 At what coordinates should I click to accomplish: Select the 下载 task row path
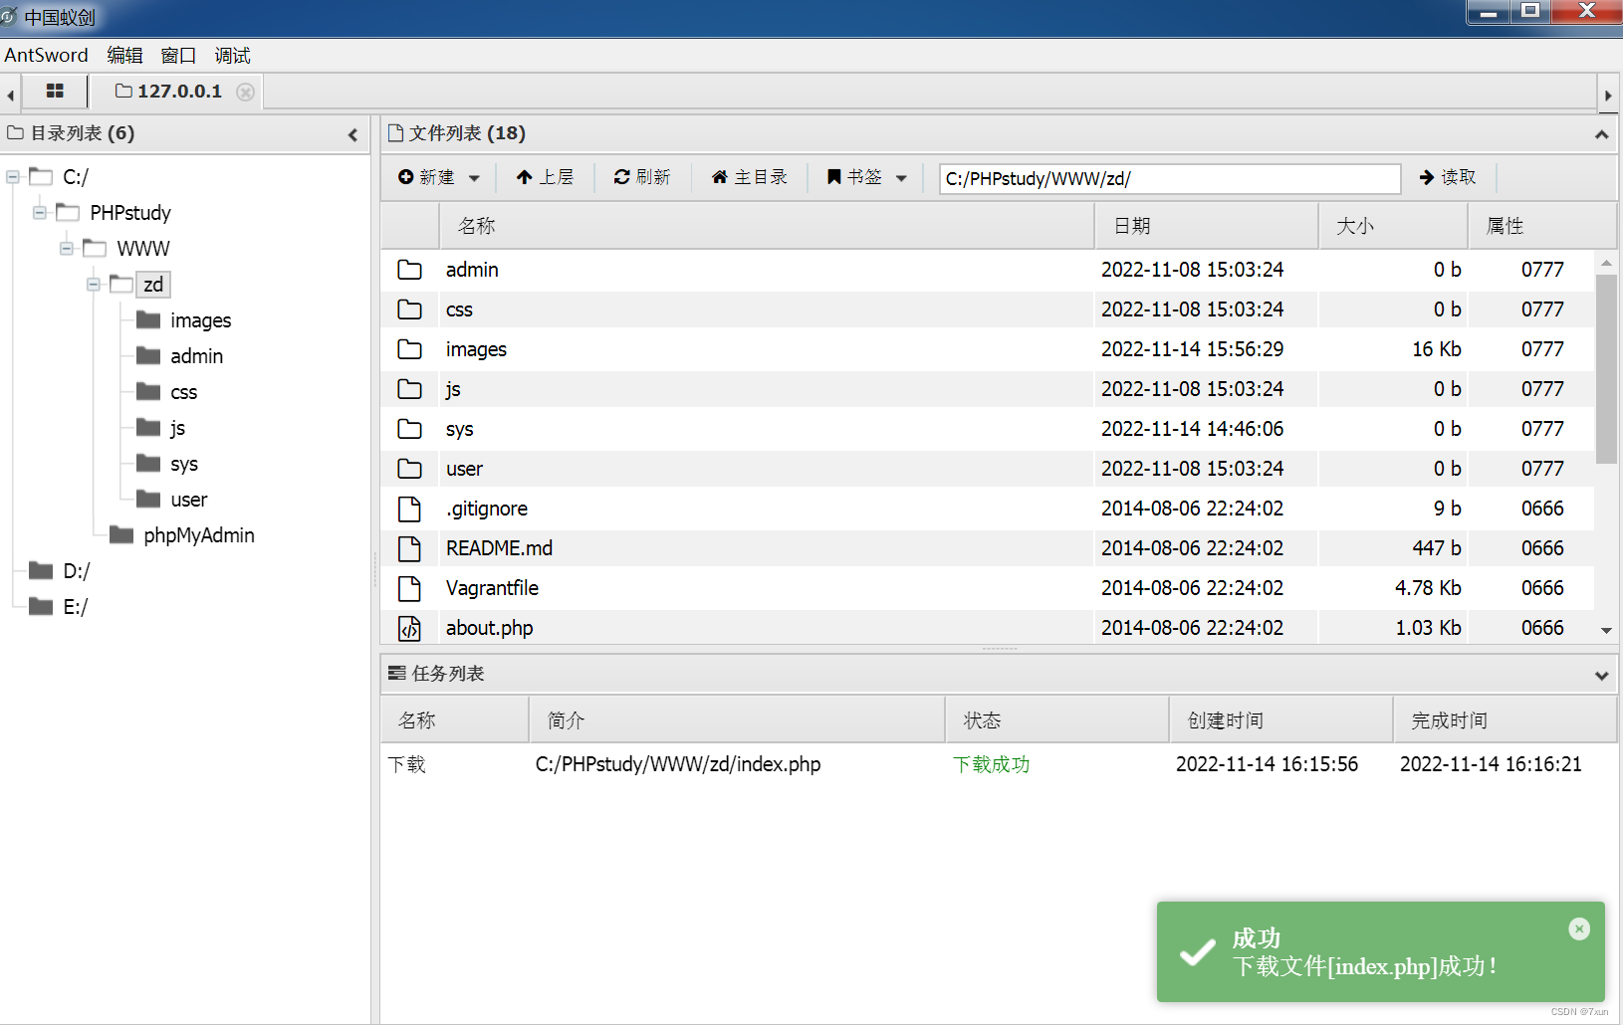click(x=678, y=764)
